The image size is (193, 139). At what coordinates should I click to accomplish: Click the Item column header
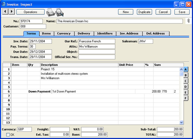(19, 65)
